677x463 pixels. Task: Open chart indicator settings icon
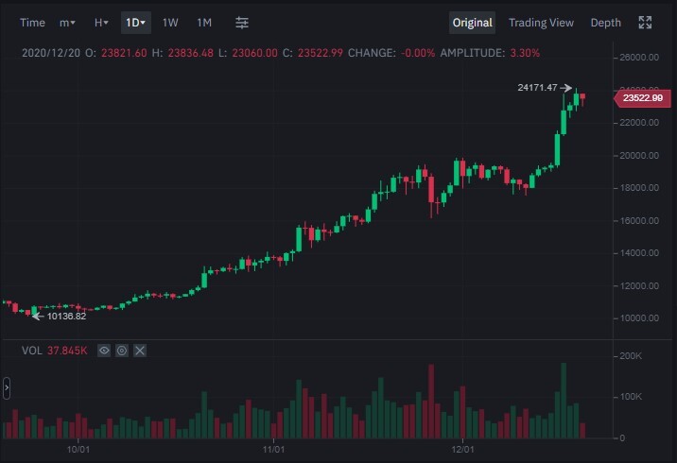pos(242,23)
